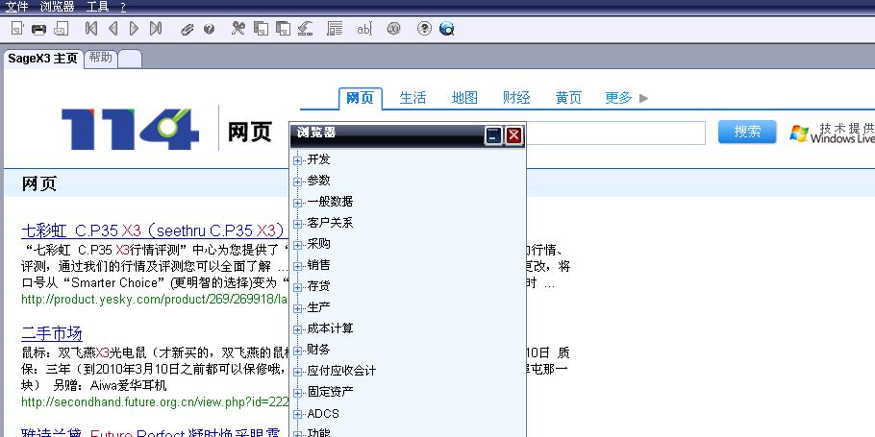Expand the 采购 node in the browser tree

pos(298,244)
